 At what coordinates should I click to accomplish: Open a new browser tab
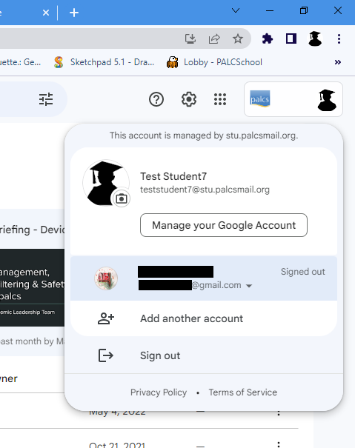74,13
